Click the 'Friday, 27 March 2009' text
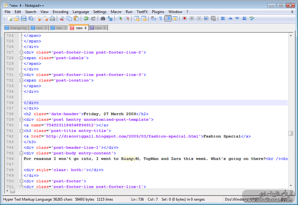 (110, 114)
